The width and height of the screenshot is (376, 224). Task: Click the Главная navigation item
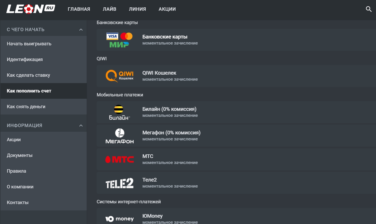click(79, 9)
